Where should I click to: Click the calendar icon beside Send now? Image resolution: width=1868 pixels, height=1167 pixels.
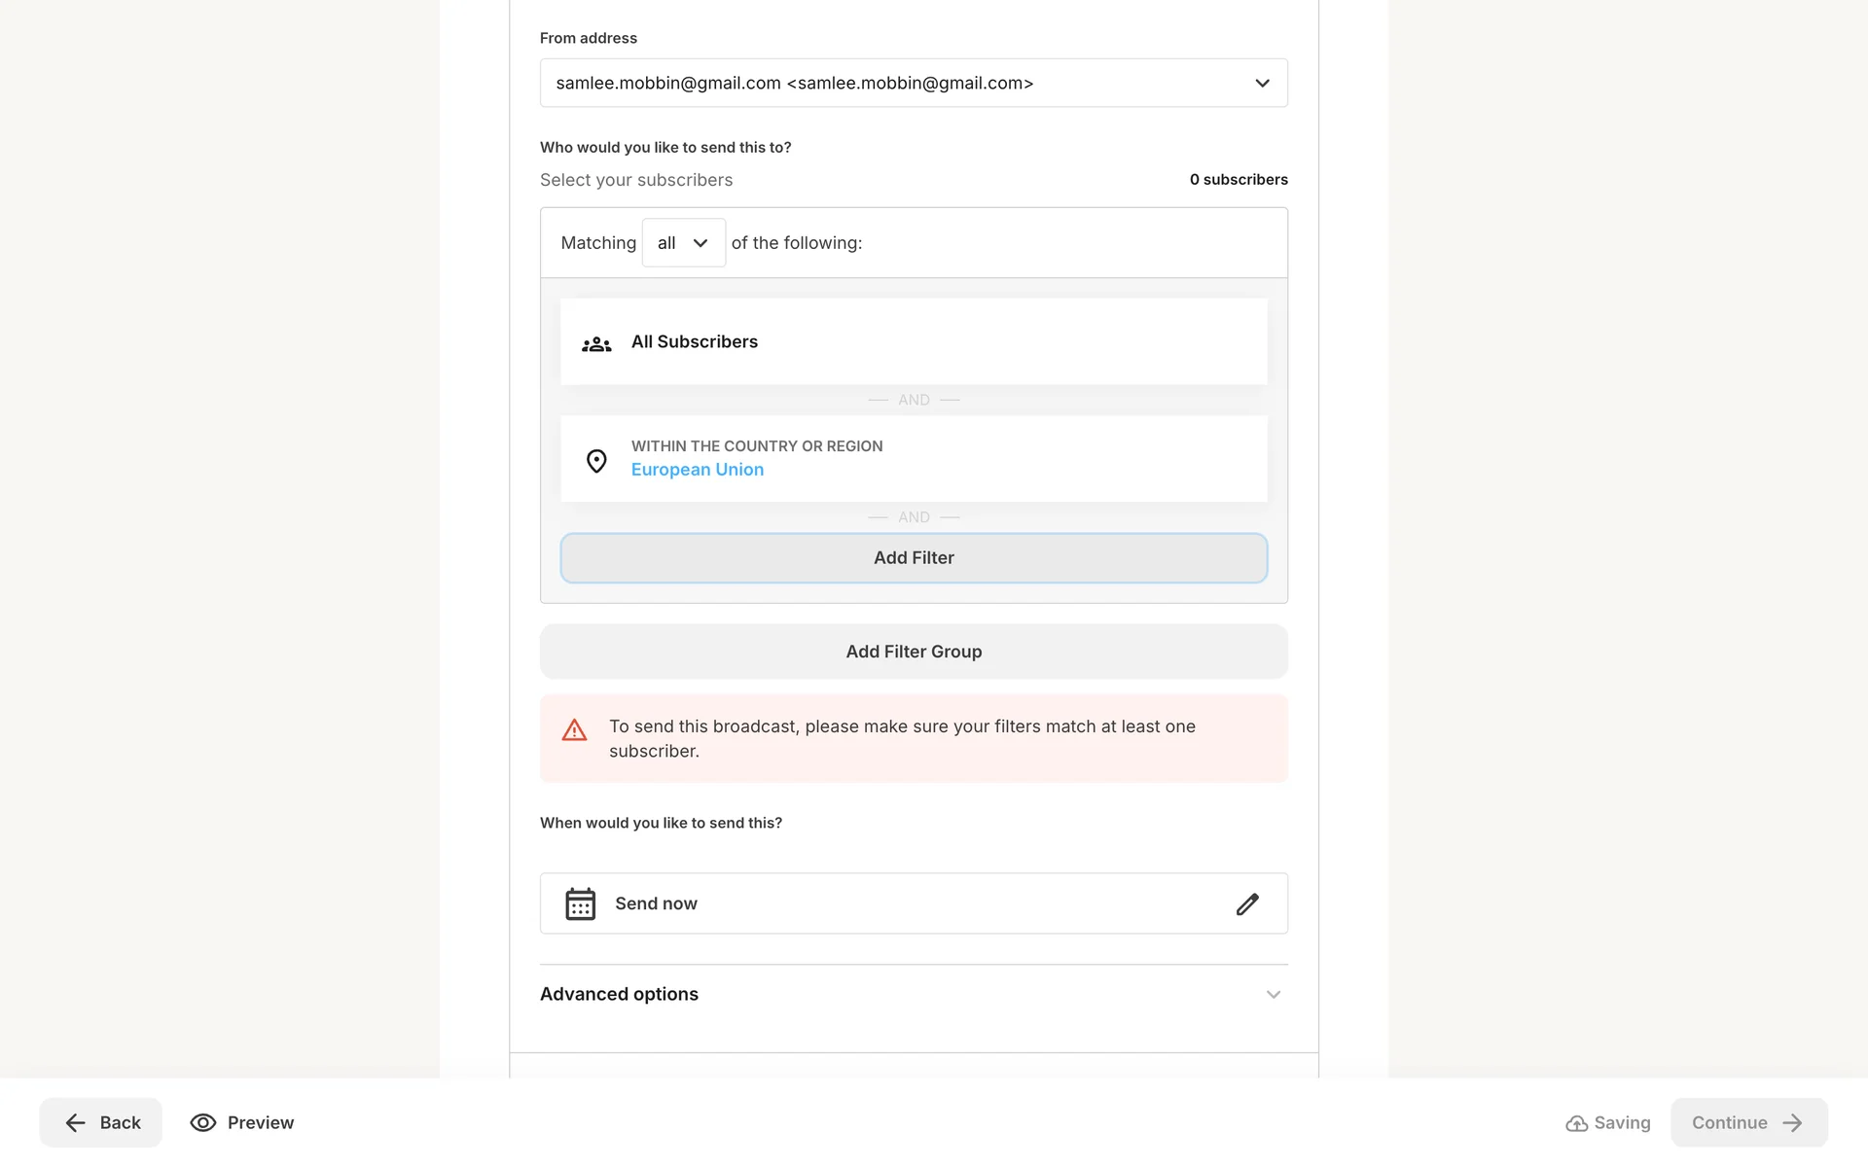click(x=581, y=903)
